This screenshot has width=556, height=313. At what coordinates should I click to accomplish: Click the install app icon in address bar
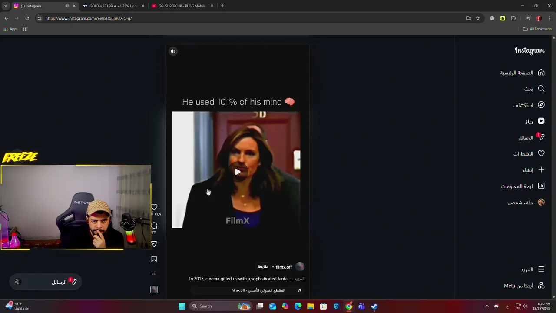point(468,18)
